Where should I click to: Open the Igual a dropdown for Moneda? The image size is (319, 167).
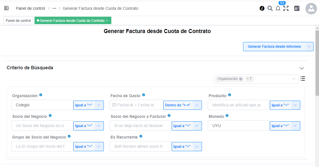tap(285, 126)
